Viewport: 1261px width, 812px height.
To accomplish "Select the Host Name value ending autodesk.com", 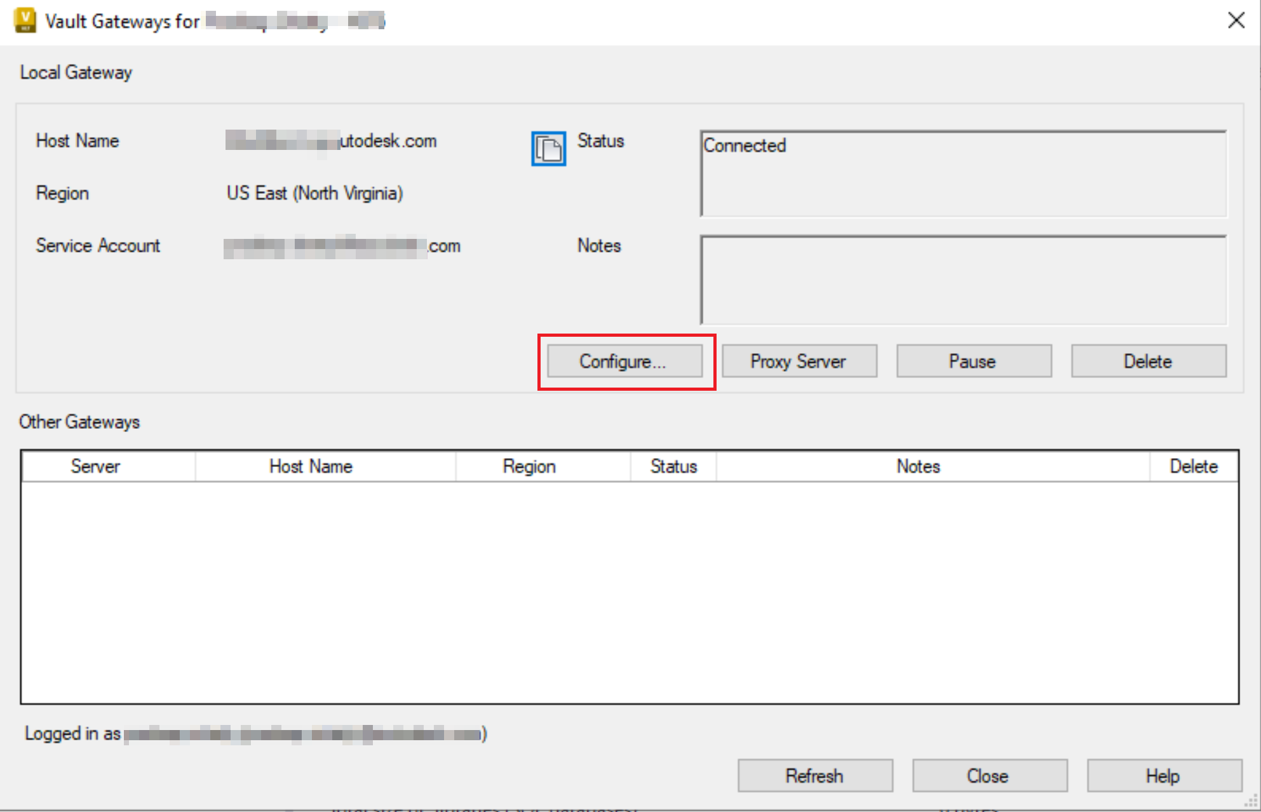I will coord(332,141).
